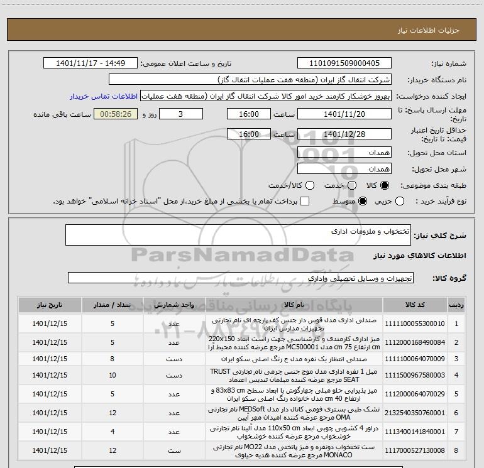
Task: Open the buyer contact info link اطلاعات تماس خریدار
Action: (x=104, y=96)
